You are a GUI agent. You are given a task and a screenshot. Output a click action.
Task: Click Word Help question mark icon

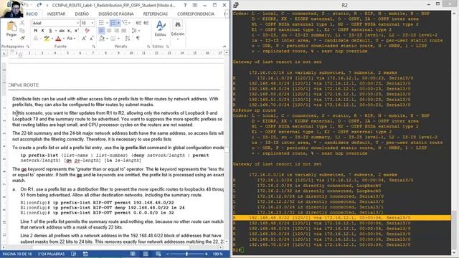185,5
